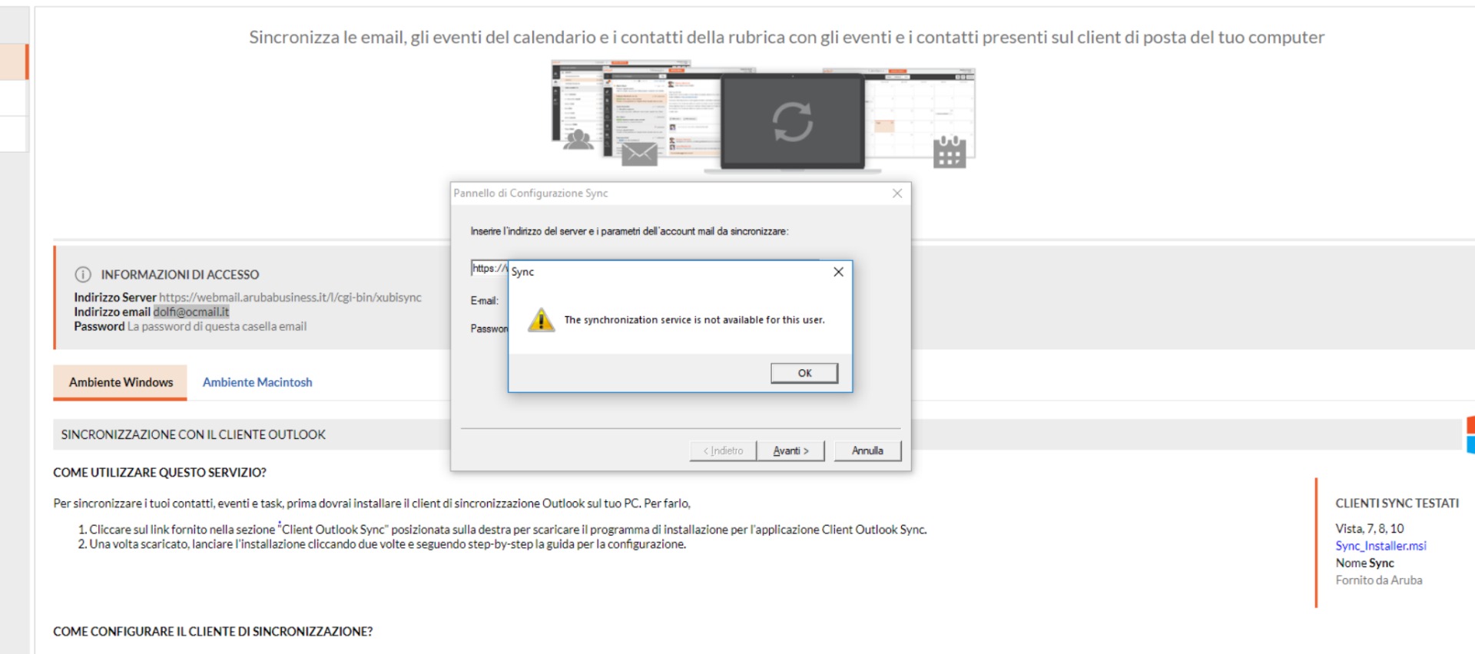This screenshot has height=654, width=1475.
Task: Close the Sync warning message box
Action: (838, 272)
